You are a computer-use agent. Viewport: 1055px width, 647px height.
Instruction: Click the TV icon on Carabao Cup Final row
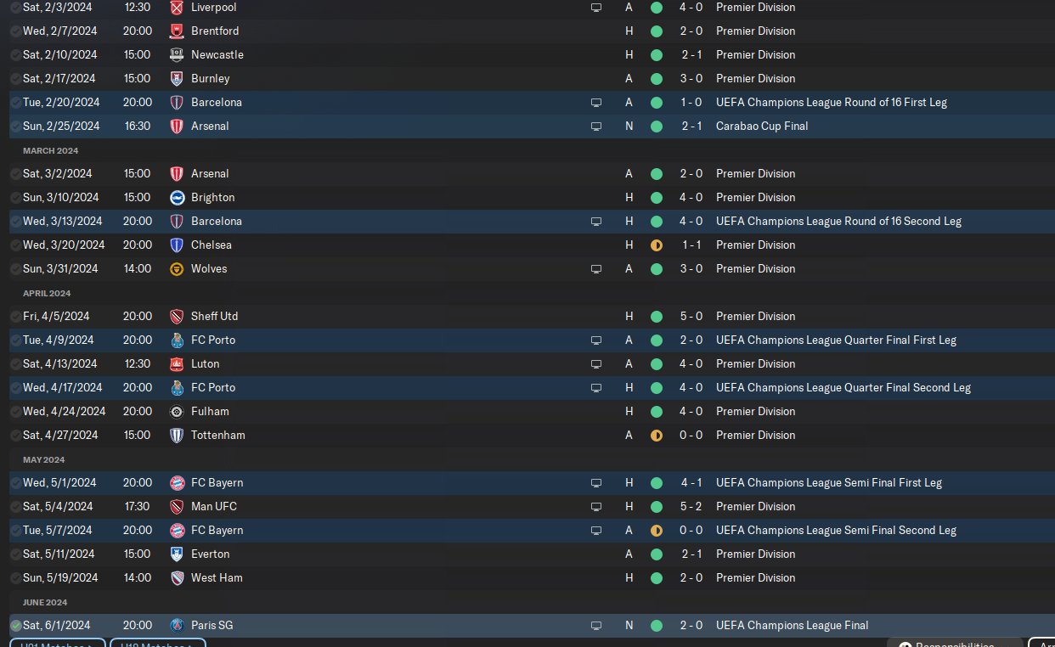click(596, 126)
